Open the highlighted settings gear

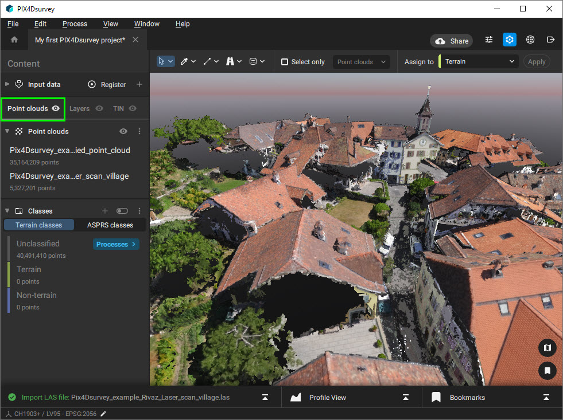point(509,40)
